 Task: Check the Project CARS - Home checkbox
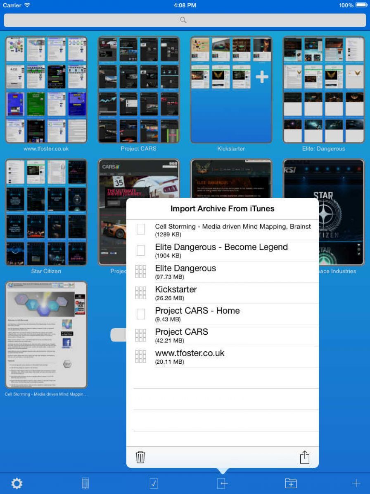coord(140,314)
